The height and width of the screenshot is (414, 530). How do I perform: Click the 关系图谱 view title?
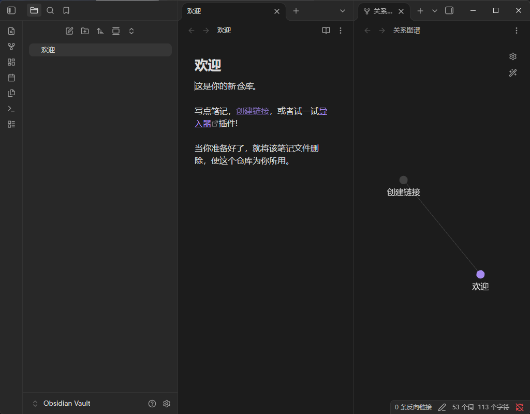407,31
